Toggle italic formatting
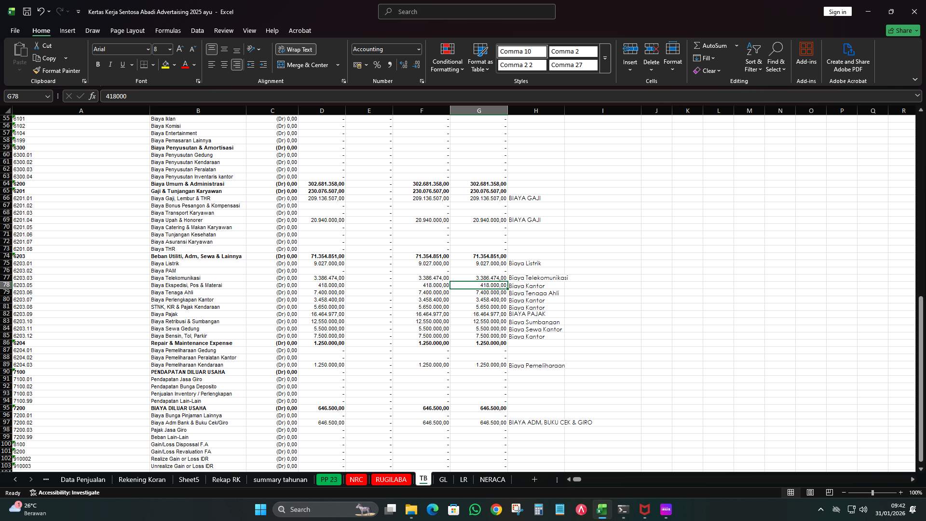926x521 pixels. pyautogui.click(x=110, y=64)
